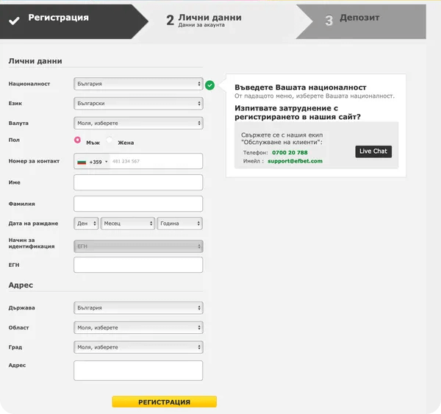This screenshot has height=414, width=441.
Task: Focus the Име input field
Action: (x=138, y=182)
